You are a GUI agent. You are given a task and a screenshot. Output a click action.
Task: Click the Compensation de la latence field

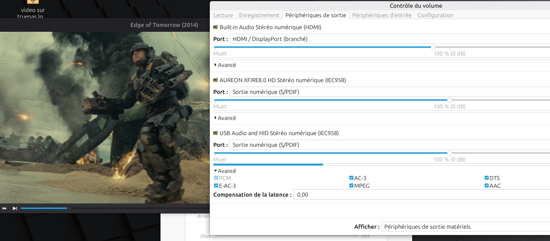pos(422,195)
